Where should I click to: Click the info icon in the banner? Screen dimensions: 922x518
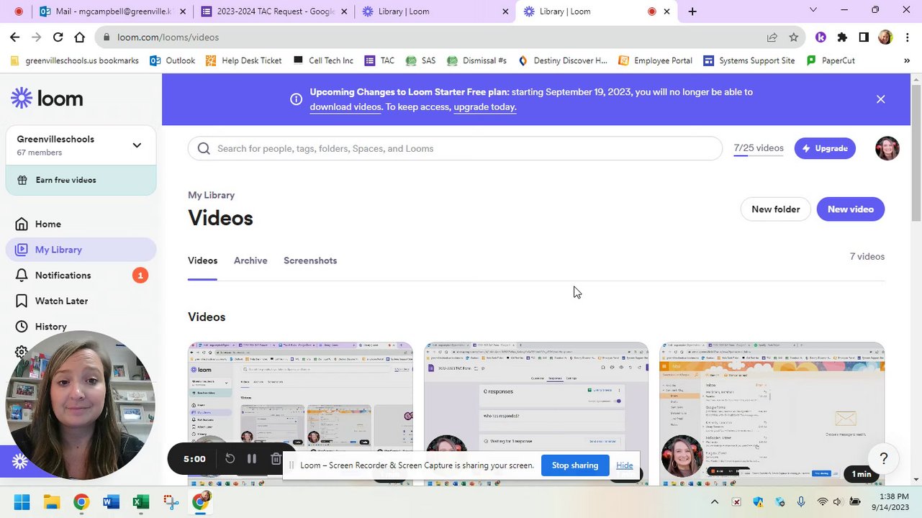[296, 99]
